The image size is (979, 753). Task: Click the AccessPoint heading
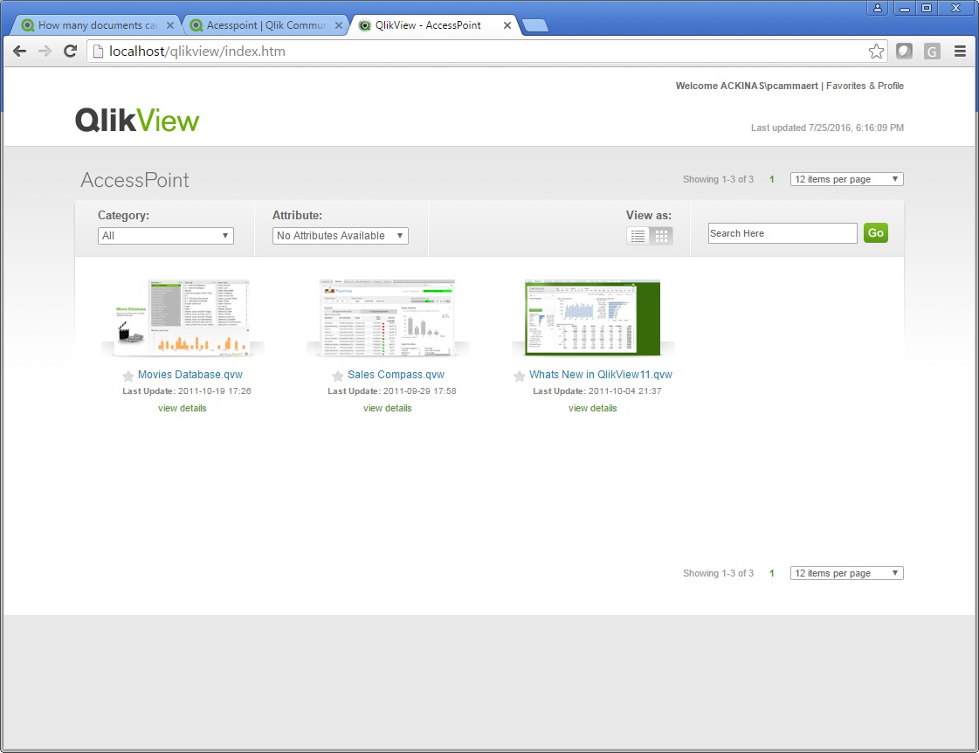134,180
